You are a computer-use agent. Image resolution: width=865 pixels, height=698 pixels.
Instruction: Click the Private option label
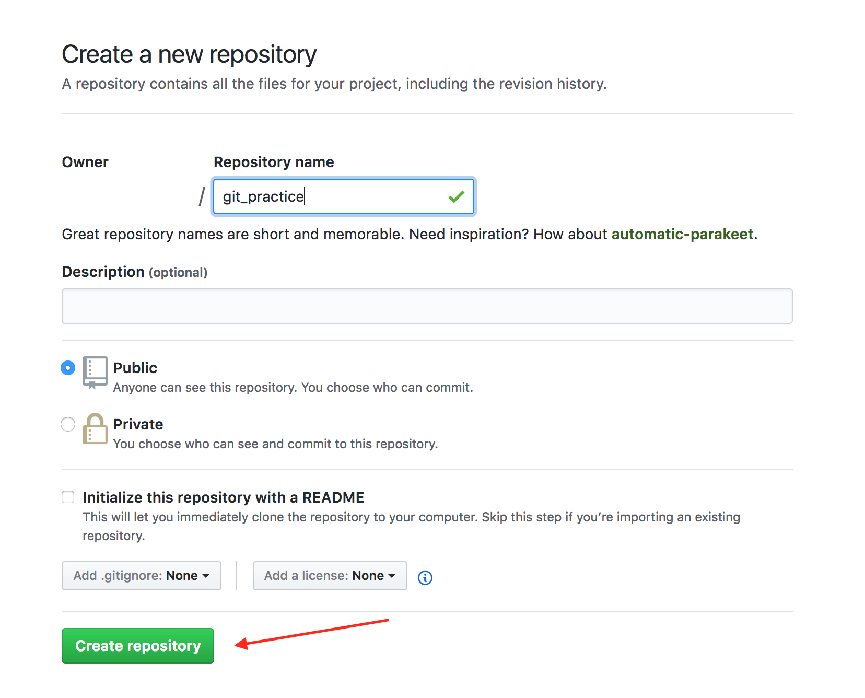[138, 424]
